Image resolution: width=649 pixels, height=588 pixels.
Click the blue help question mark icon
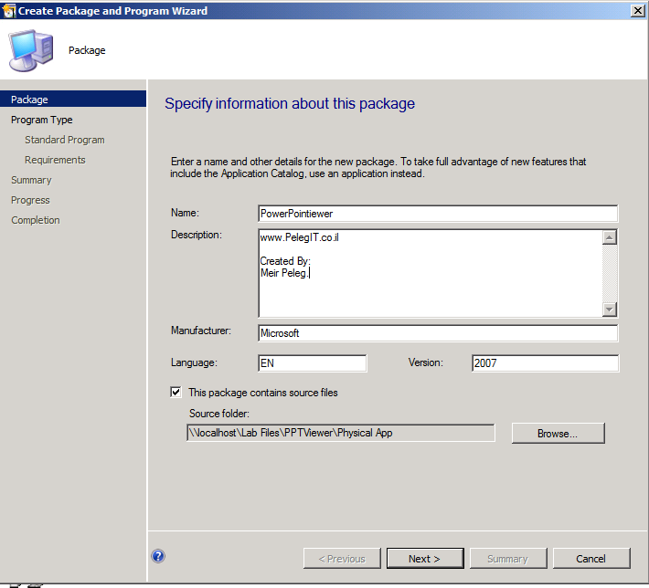coord(158,556)
